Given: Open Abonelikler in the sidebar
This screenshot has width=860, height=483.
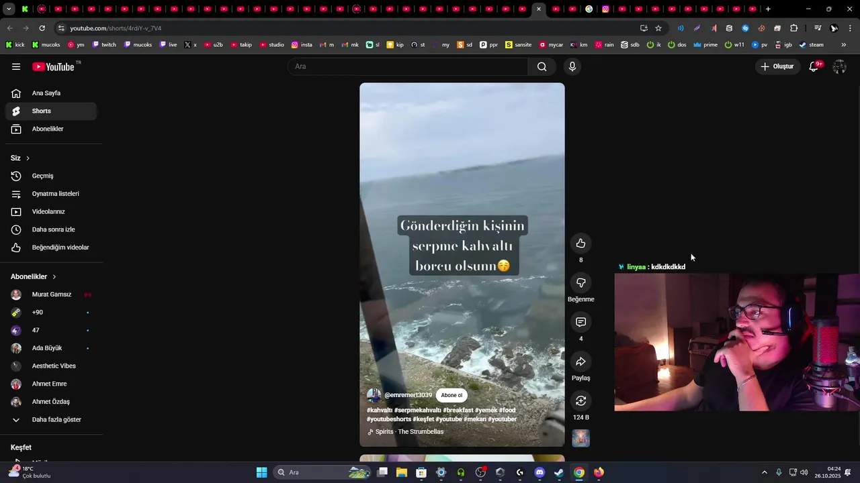Looking at the screenshot, I should (x=51, y=129).
